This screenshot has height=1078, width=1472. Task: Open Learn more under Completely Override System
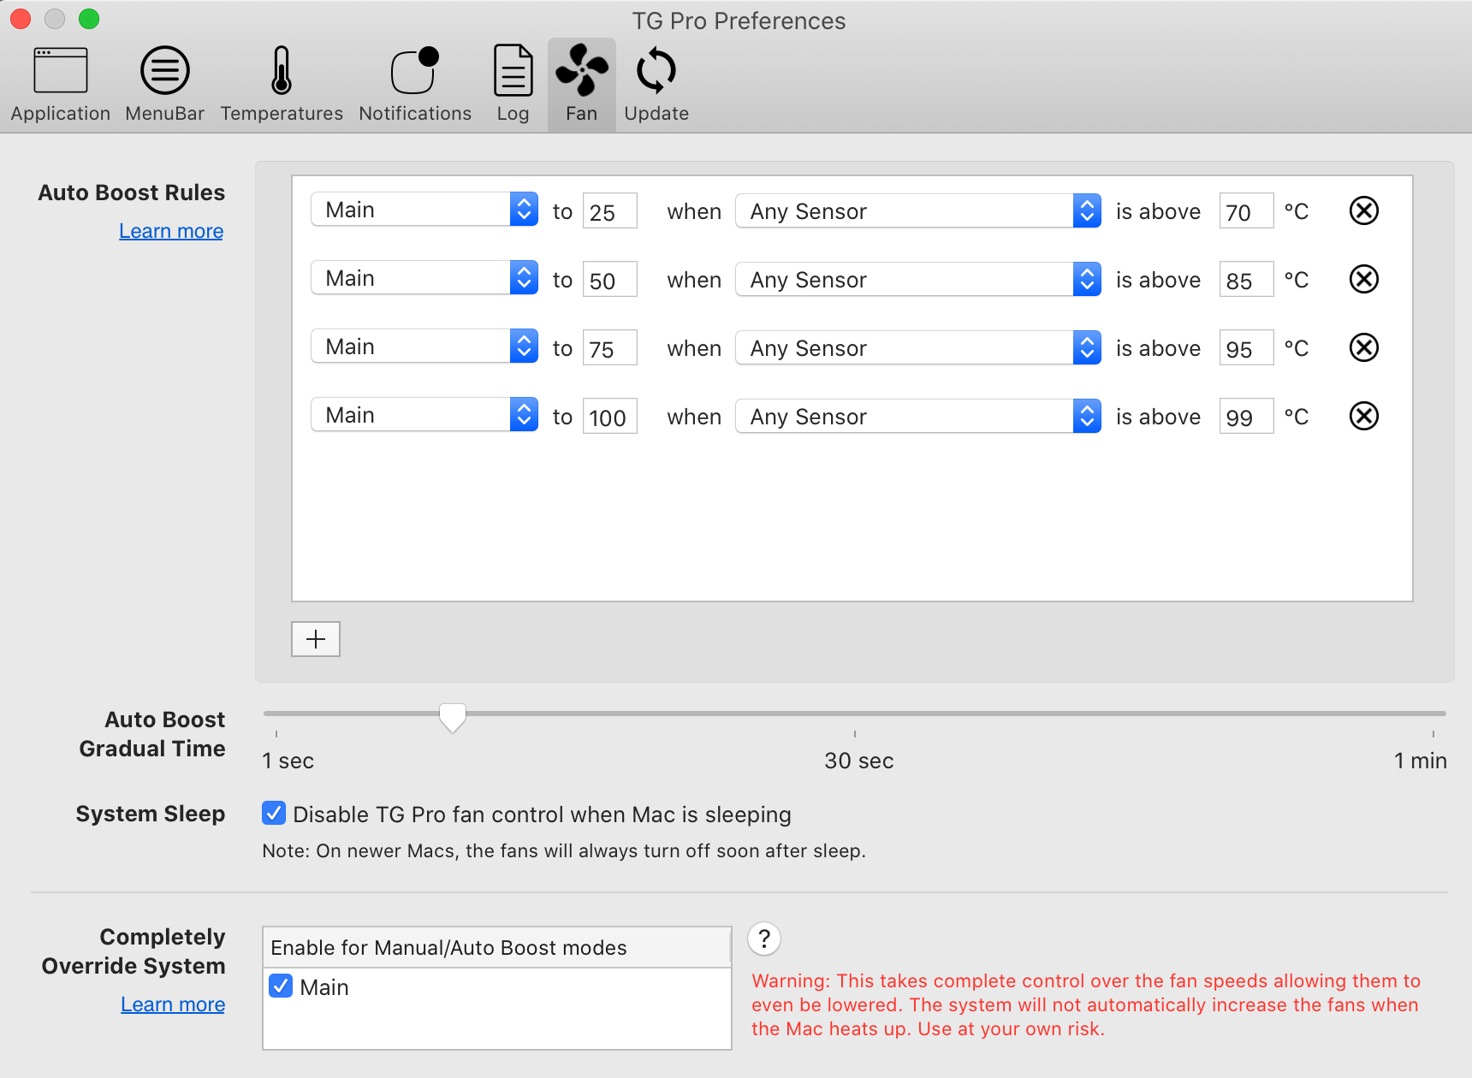pos(173,1004)
